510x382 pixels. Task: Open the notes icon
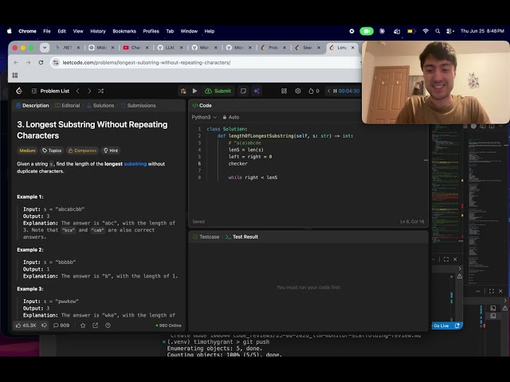(243, 91)
